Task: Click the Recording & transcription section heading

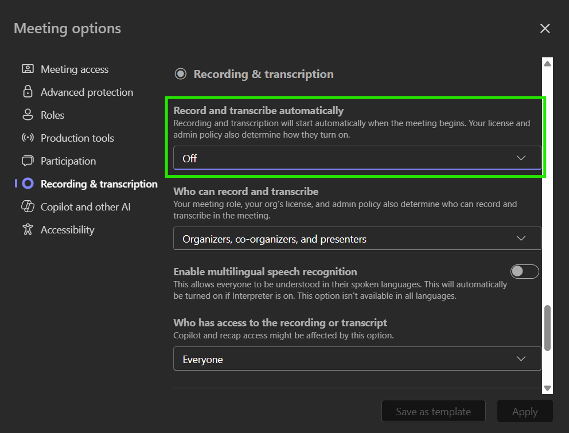Action: 263,74
